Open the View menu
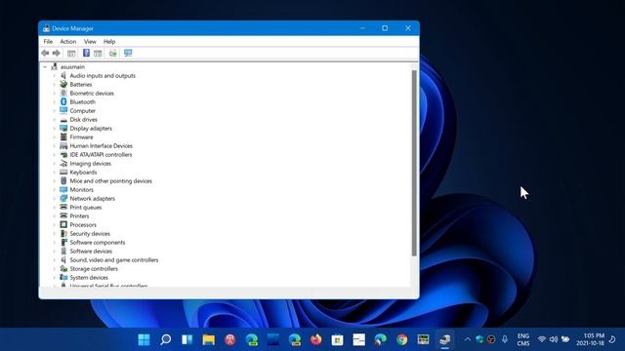This screenshot has height=351, width=625. (90, 41)
